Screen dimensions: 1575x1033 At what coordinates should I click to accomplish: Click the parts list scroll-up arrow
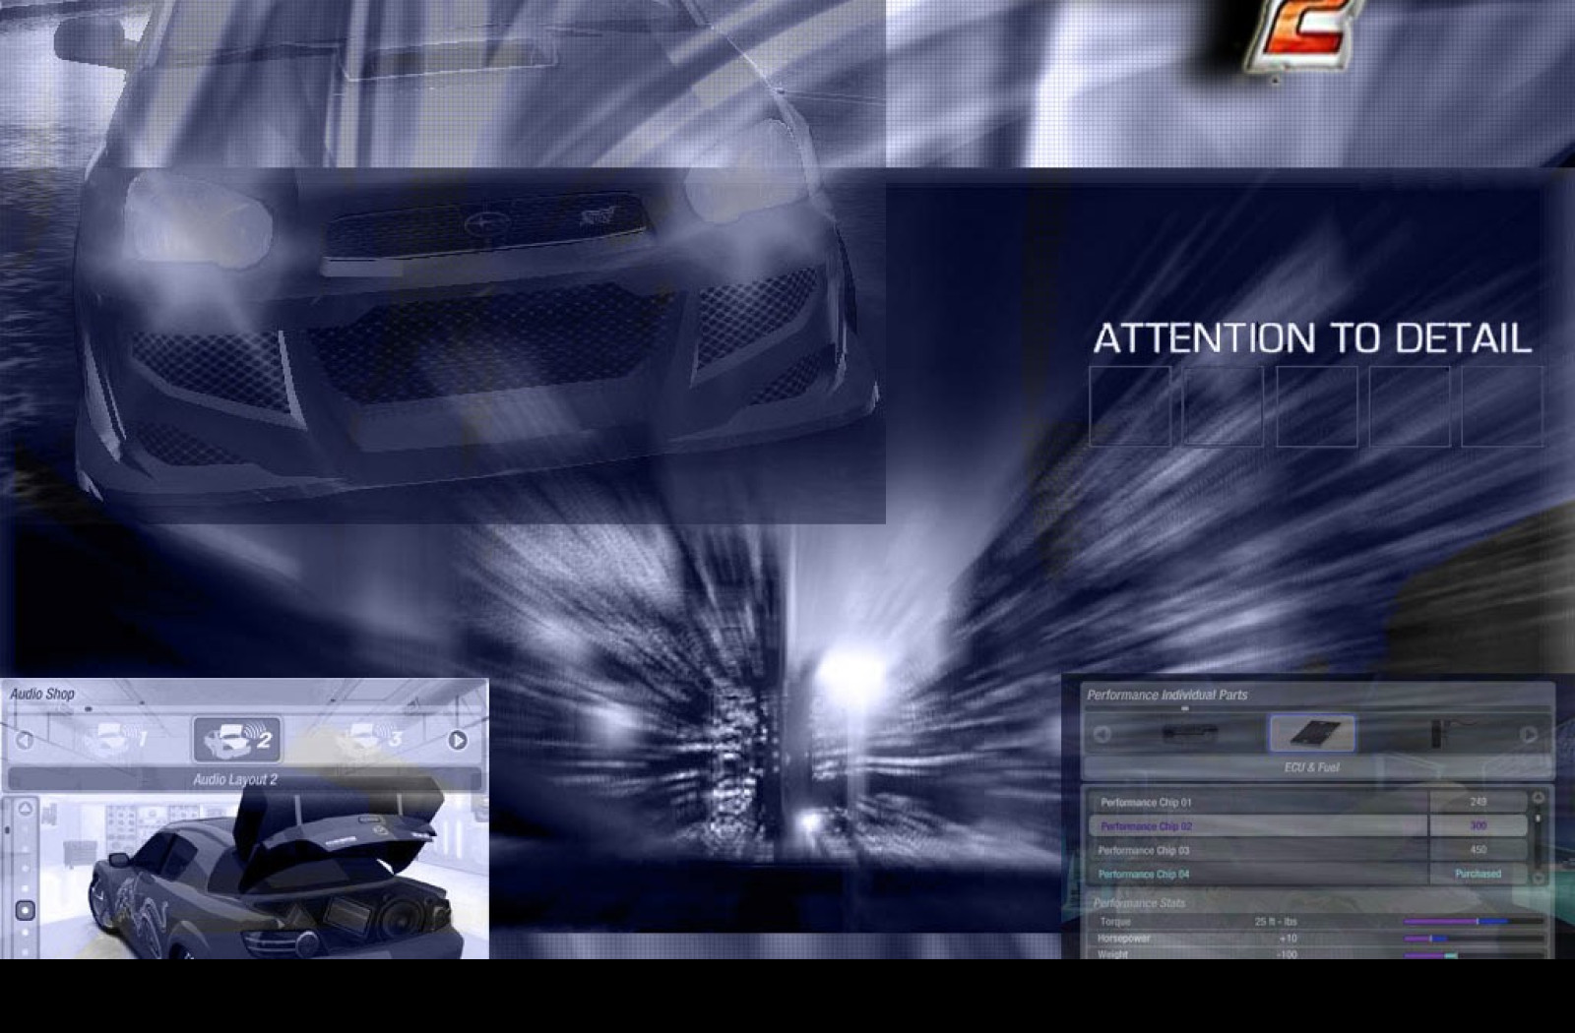click(1539, 798)
